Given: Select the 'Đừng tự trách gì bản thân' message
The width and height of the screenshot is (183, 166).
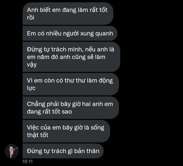Looking at the screenshot, I should 63,151.
